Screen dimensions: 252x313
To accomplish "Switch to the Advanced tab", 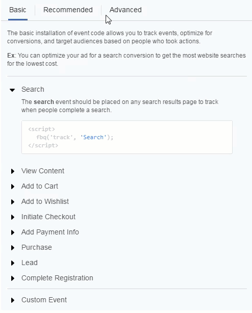I will (x=125, y=10).
